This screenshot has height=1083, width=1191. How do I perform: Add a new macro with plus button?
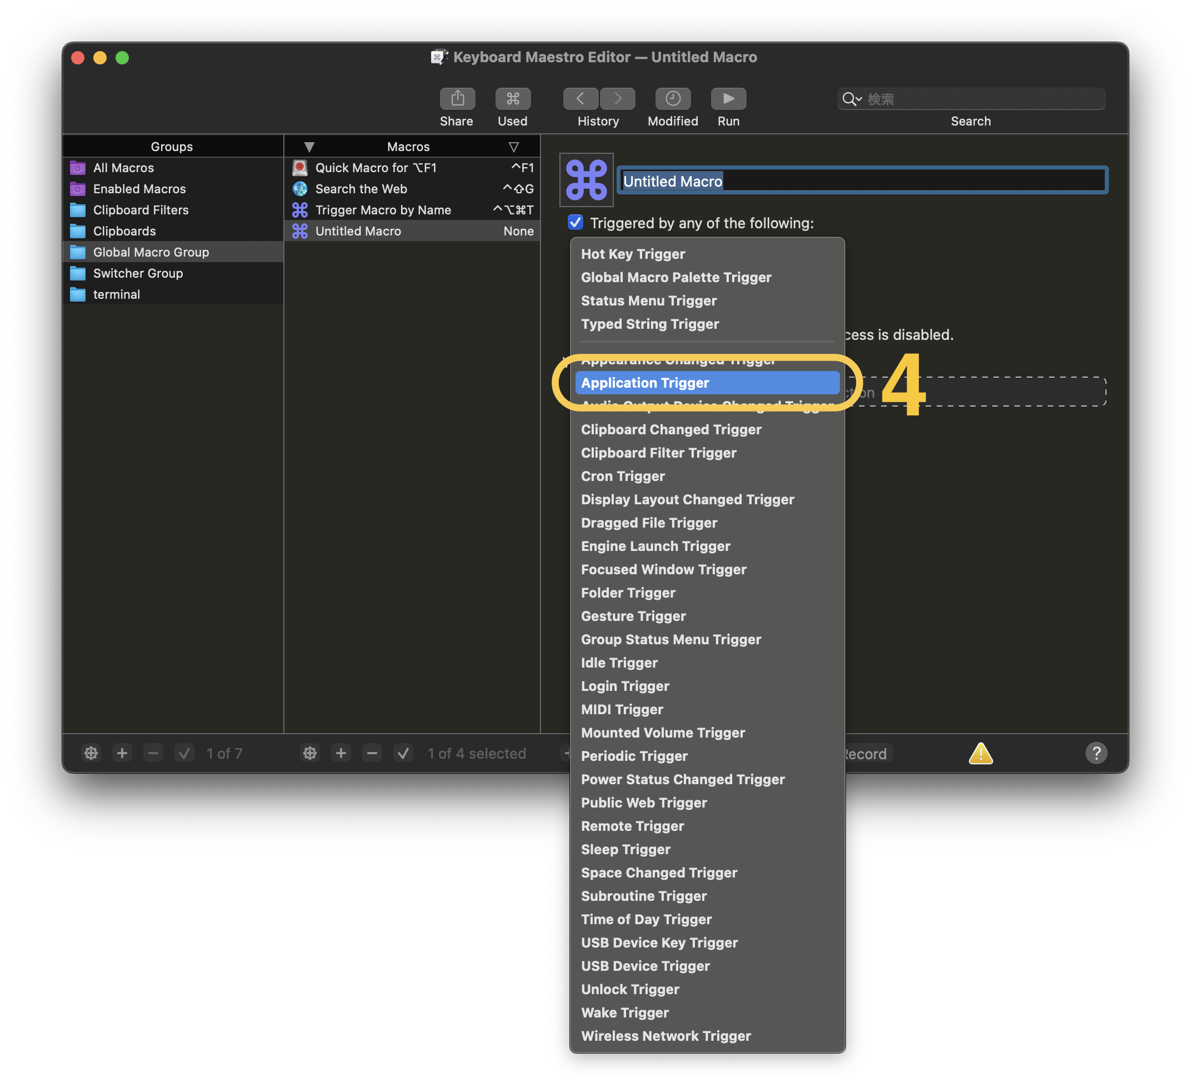(341, 753)
